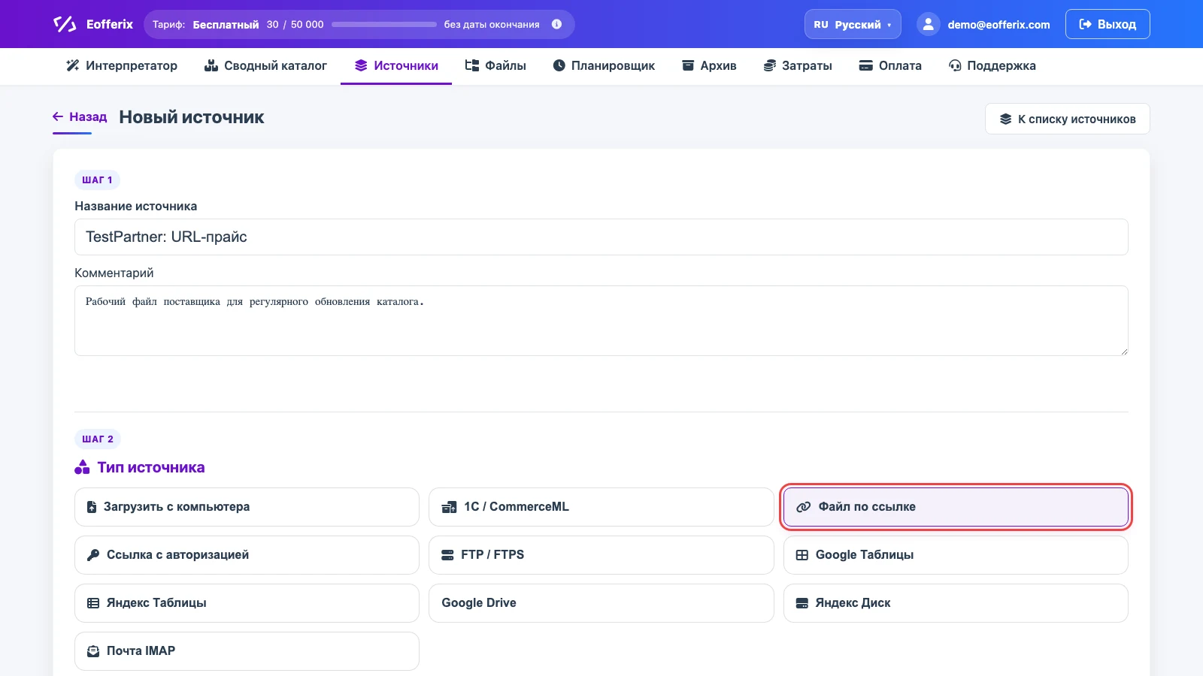The height and width of the screenshot is (676, 1203).
Task: Click the Выход logout button
Action: tap(1108, 24)
